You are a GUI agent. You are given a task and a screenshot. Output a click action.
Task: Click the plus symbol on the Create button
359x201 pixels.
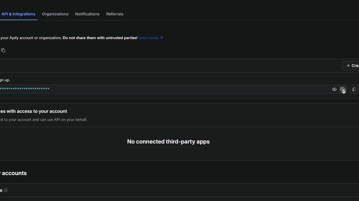tap(348, 65)
